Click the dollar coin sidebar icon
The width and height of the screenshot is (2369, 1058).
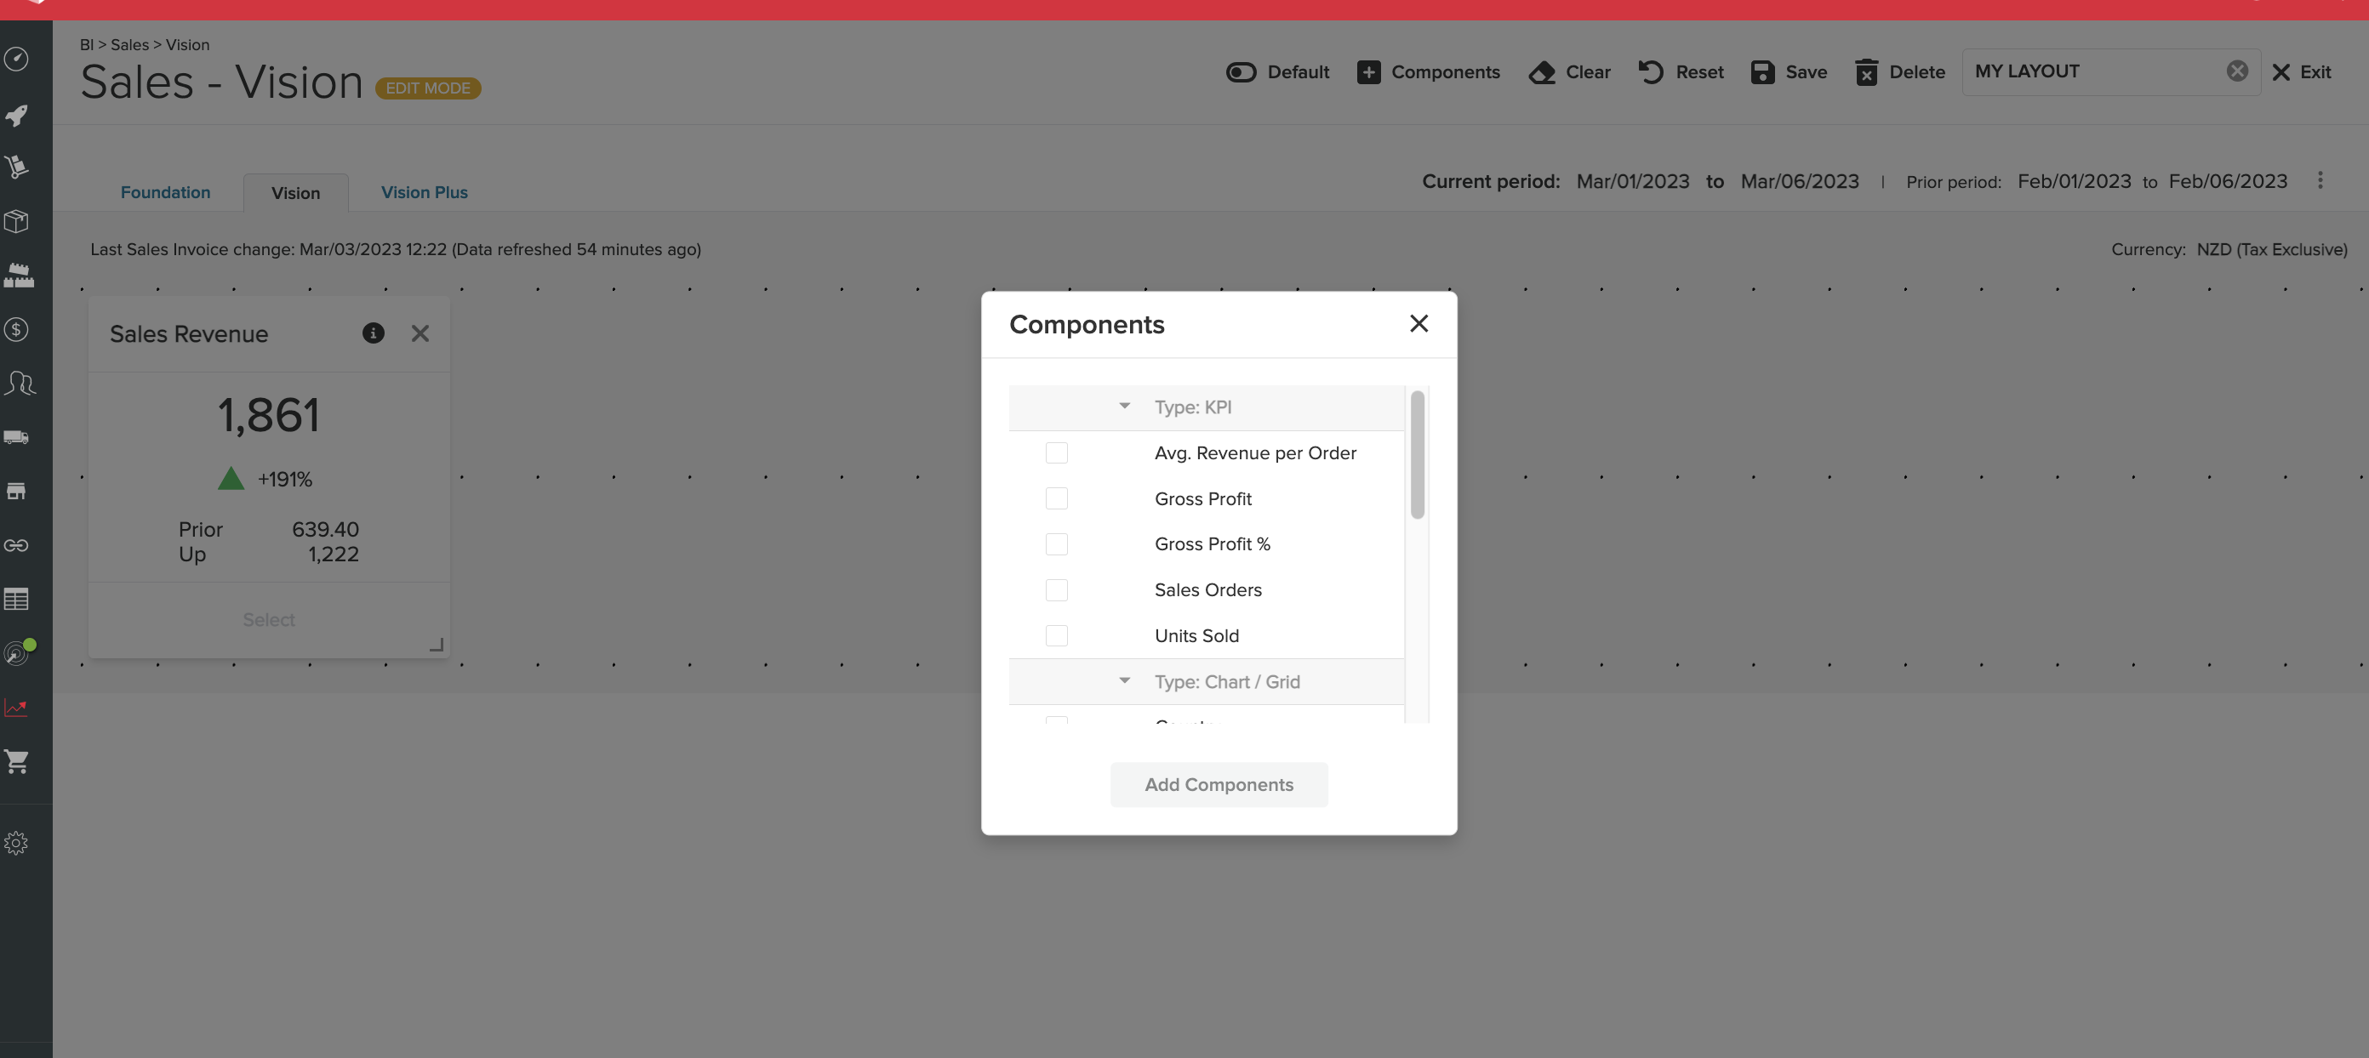pos(16,329)
